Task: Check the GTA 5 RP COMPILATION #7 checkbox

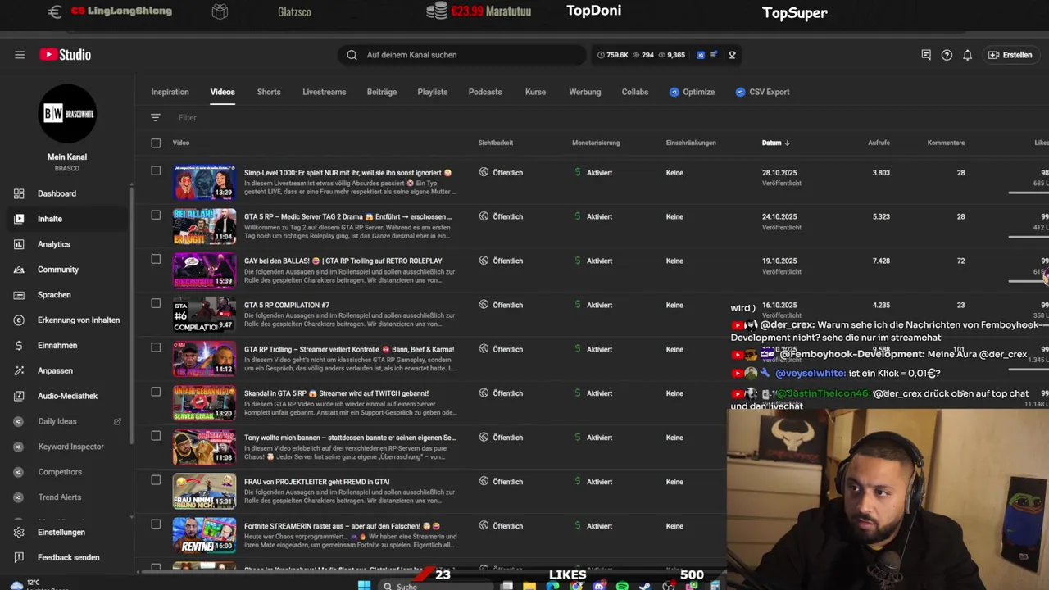Action: click(156, 303)
